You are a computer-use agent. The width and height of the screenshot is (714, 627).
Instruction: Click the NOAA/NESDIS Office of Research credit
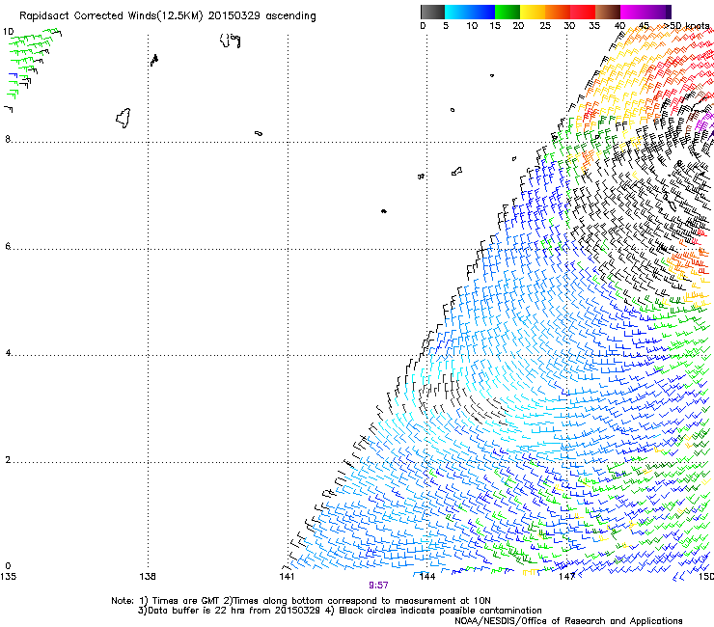tap(568, 621)
